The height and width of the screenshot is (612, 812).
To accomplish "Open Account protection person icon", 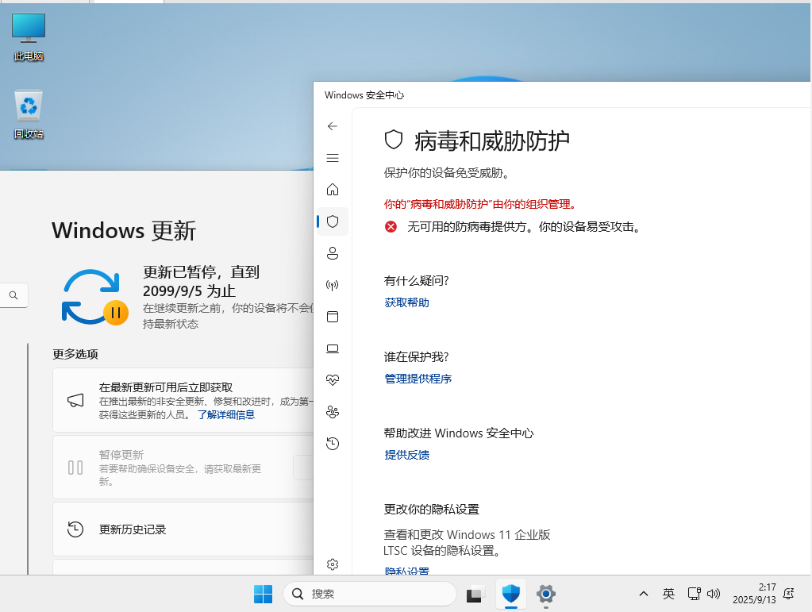I will pos(333,253).
